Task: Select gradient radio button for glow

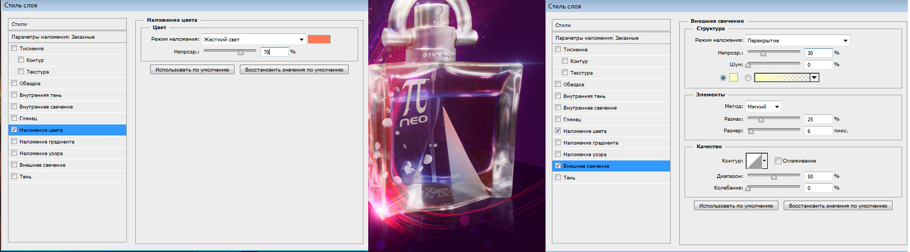Action: (x=748, y=78)
